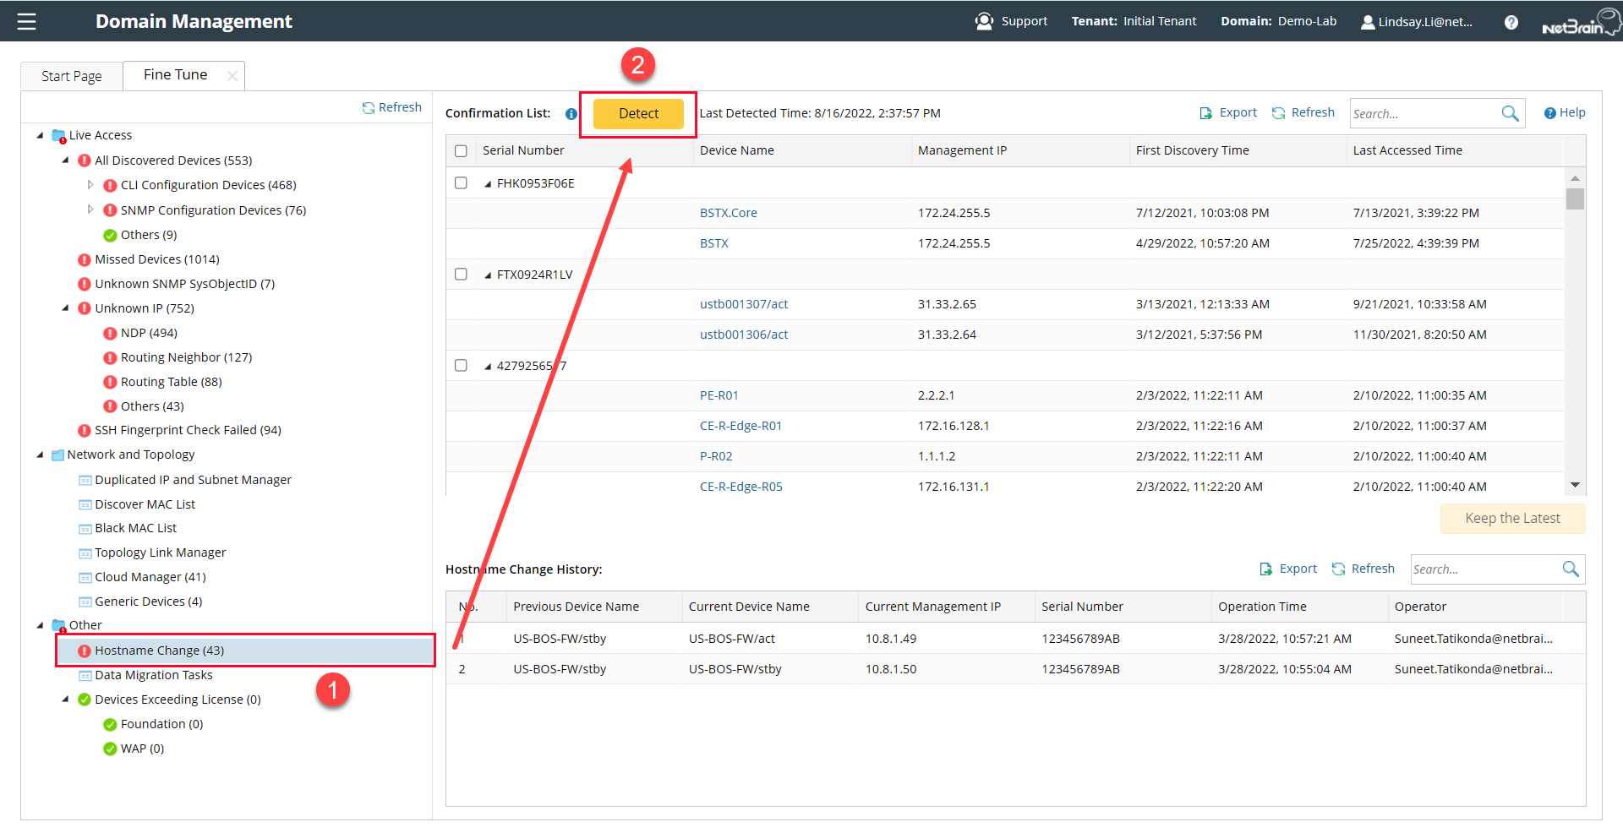Click the info icon next to Confirmation List
This screenshot has width=1623, height=833.
point(571,113)
